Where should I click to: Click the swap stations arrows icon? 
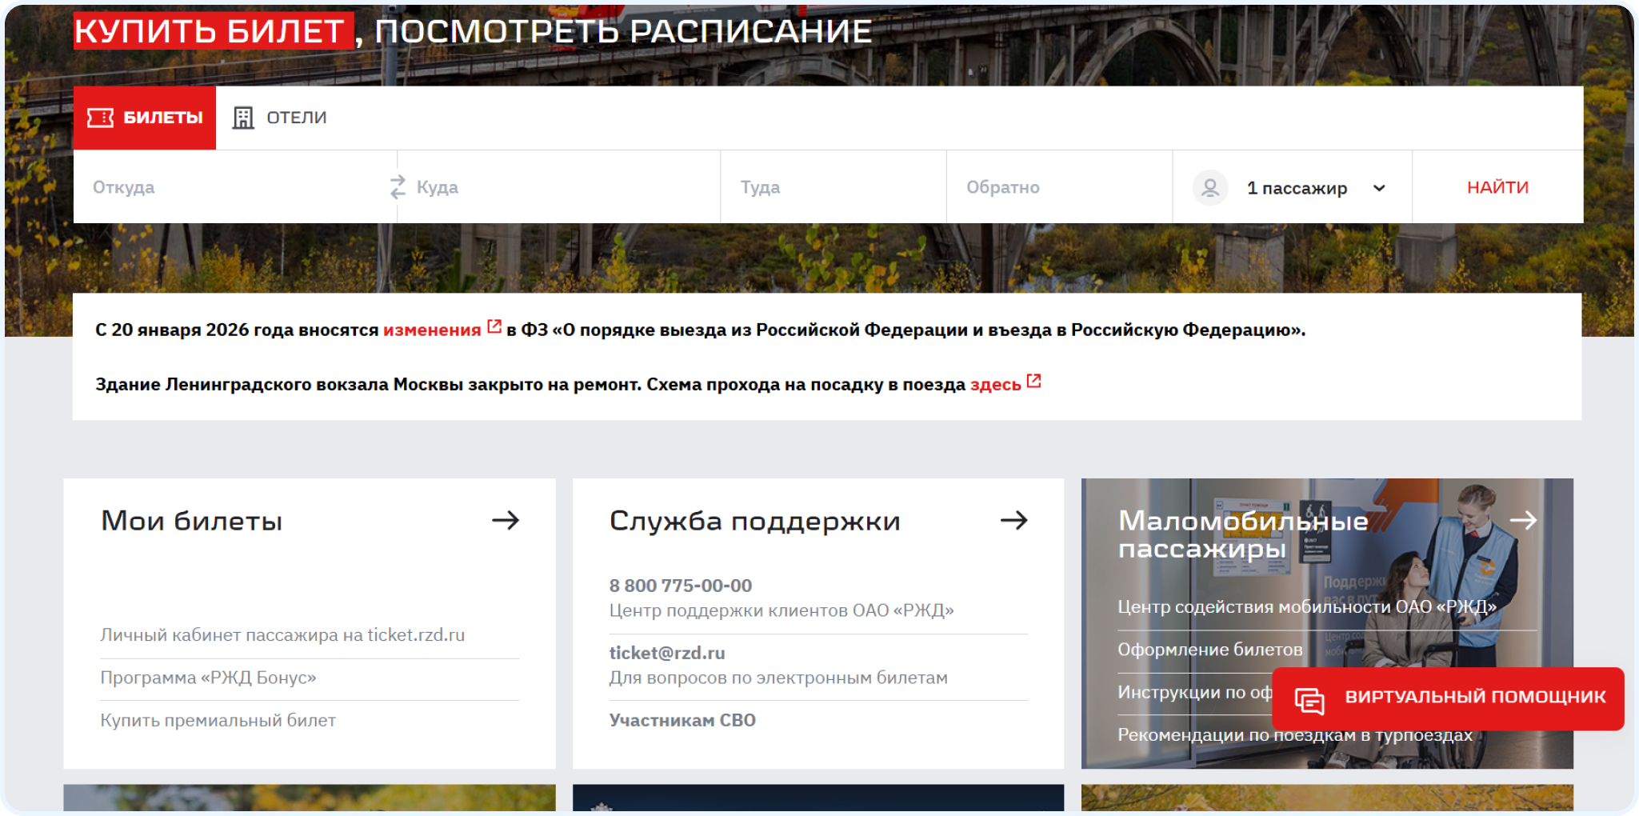[398, 187]
